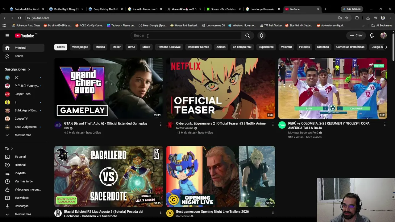The height and width of the screenshot is (222, 395).
Task: Play the Caballero vs Sacerdote thumbnail
Action: tap(109, 176)
